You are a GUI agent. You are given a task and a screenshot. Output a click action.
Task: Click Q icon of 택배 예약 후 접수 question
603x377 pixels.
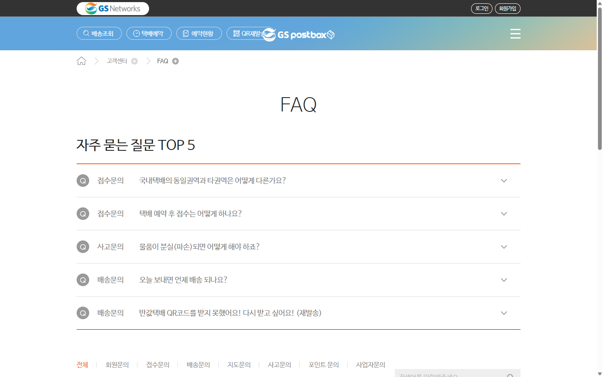pyautogui.click(x=83, y=214)
